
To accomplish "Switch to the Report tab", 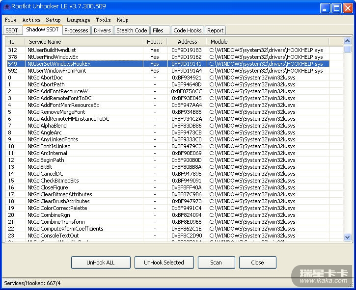I will 215,30.
